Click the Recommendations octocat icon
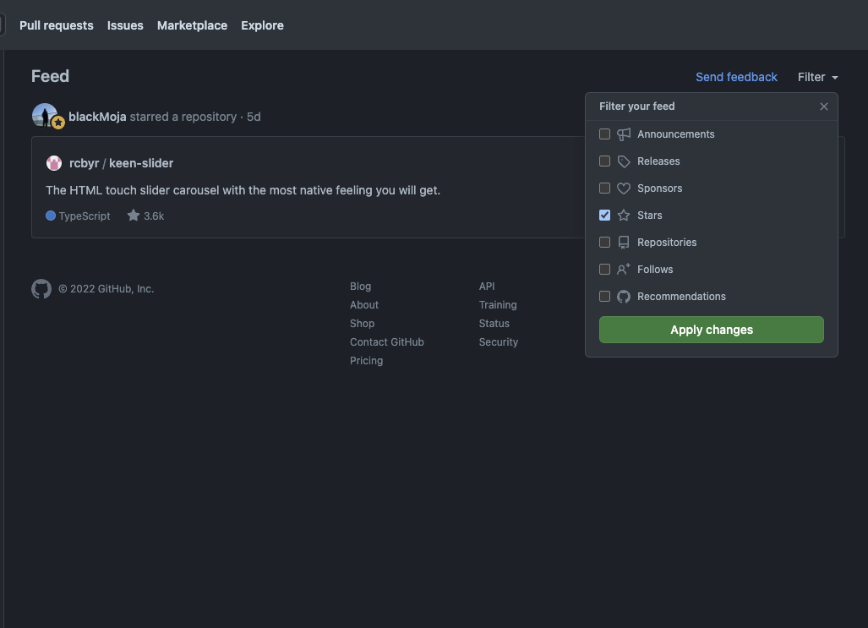Screen dimensions: 868x628 624,297
